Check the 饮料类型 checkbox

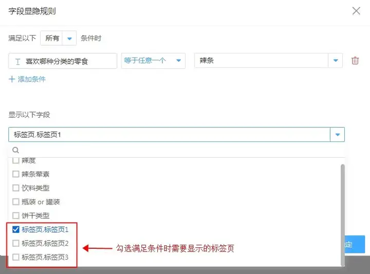[x=15, y=188]
